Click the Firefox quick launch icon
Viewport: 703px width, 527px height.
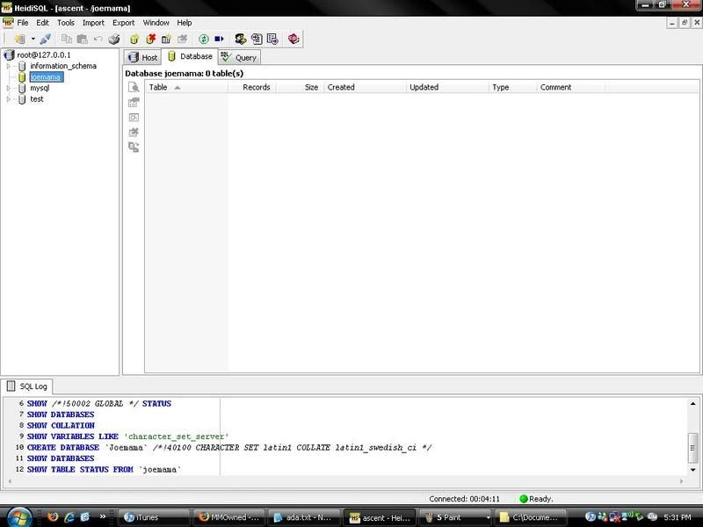click(x=53, y=517)
